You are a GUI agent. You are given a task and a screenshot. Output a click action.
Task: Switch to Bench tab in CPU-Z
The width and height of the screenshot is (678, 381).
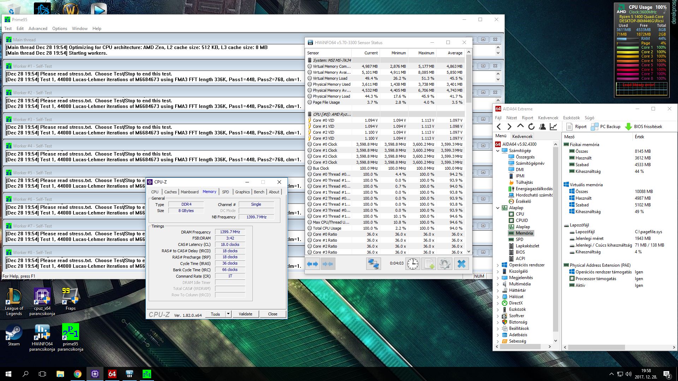click(x=259, y=192)
